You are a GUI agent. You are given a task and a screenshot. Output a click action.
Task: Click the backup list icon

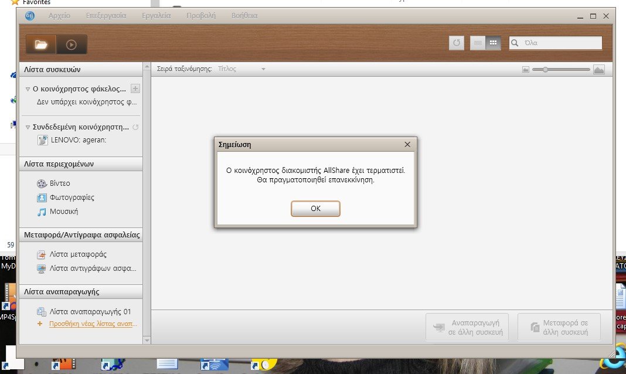tap(41, 268)
